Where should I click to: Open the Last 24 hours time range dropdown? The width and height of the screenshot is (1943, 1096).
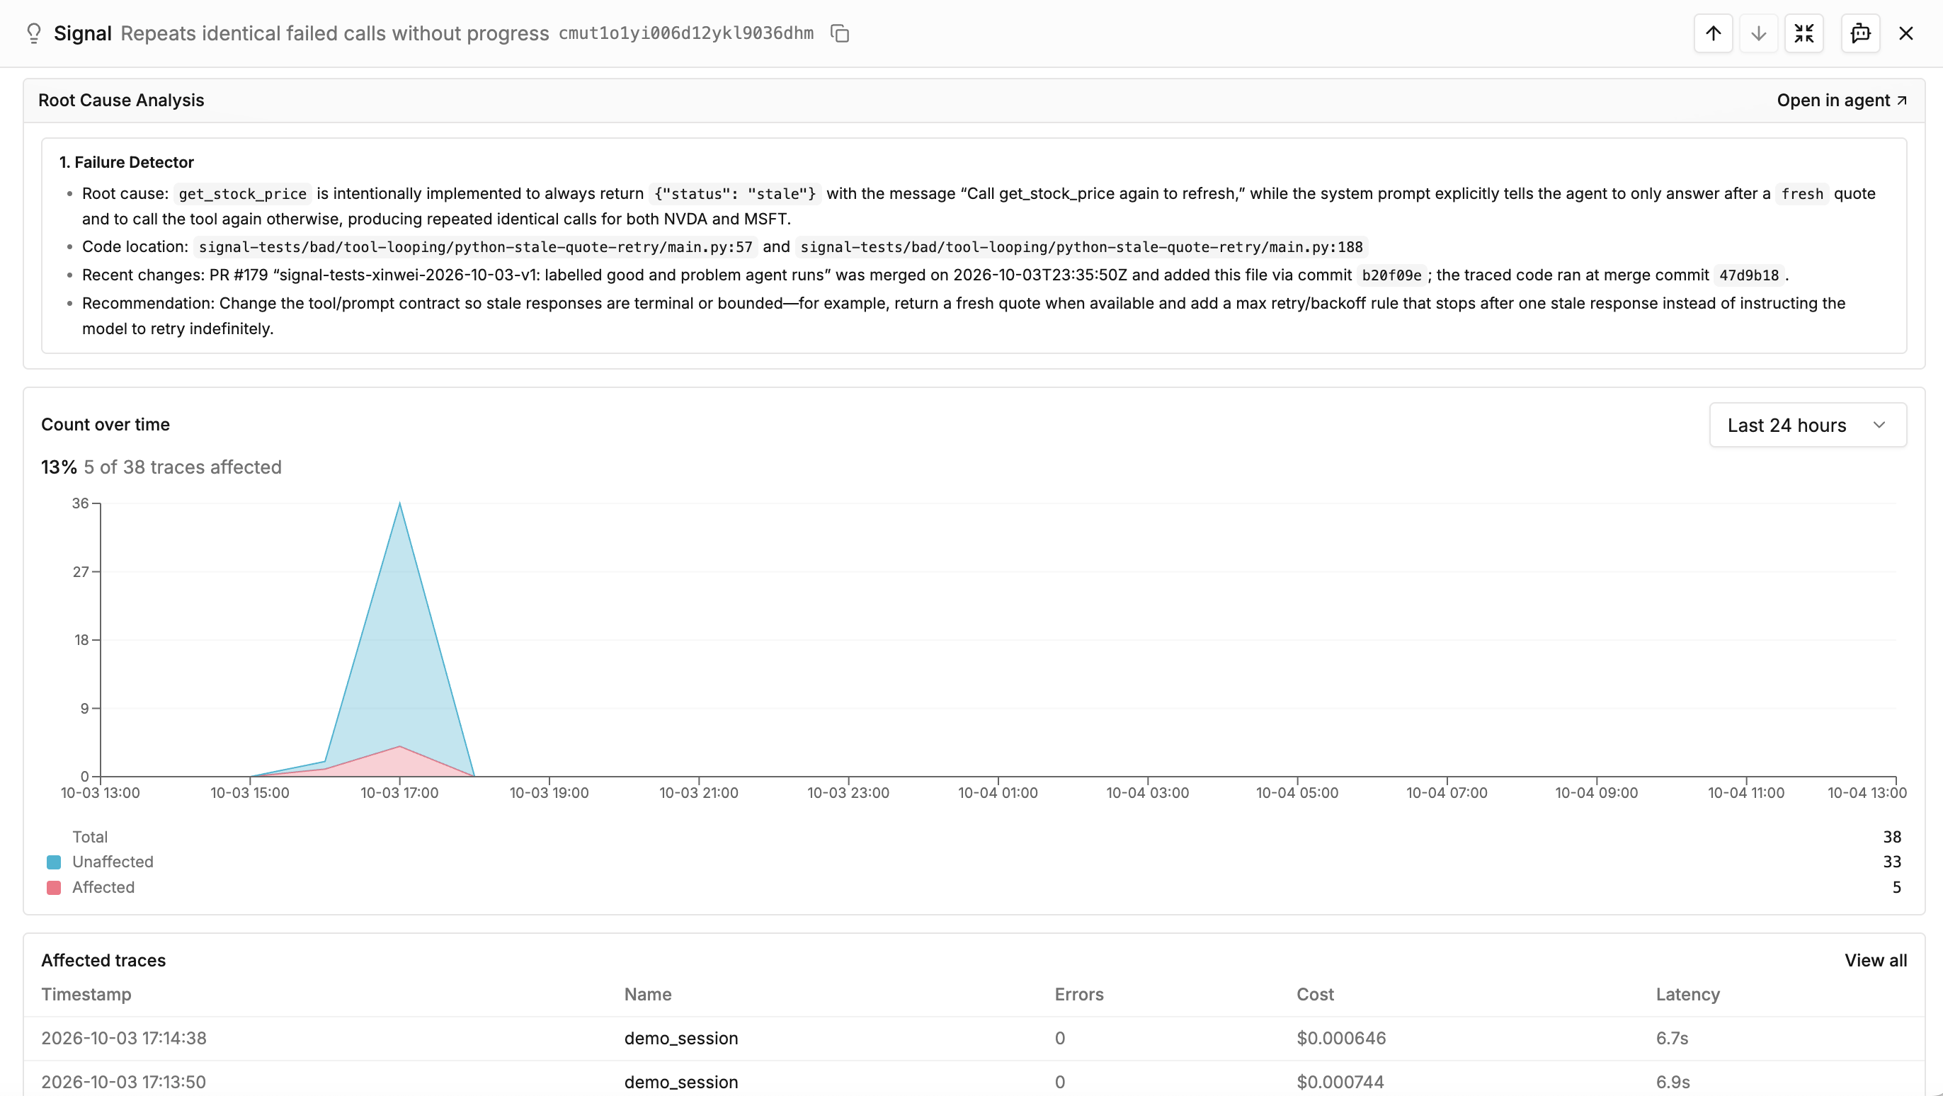point(1807,425)
